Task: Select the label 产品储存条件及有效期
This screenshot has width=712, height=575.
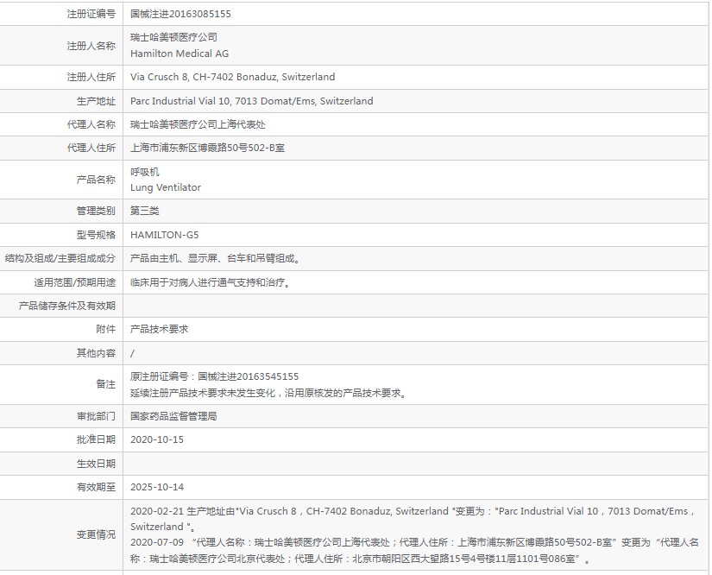Action: coord(67,306)
